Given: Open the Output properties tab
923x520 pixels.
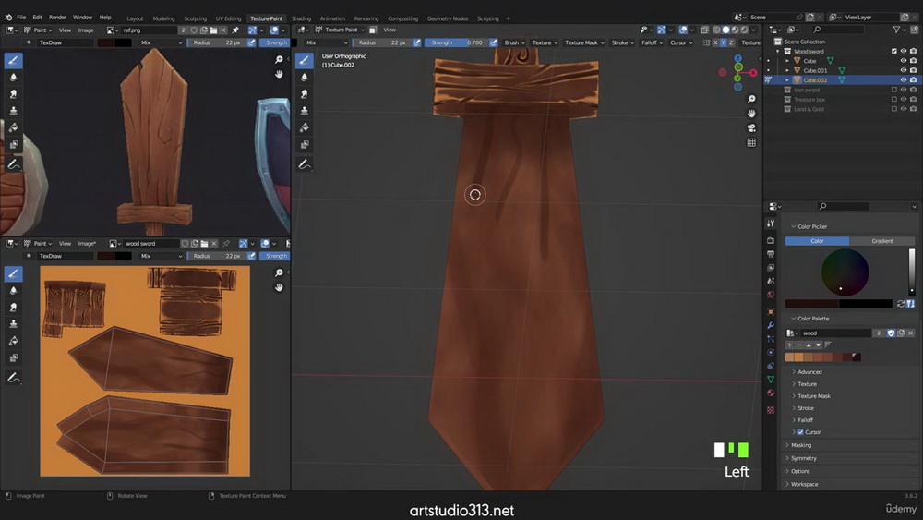Looking at the screenshot, I should pos(771,254).
